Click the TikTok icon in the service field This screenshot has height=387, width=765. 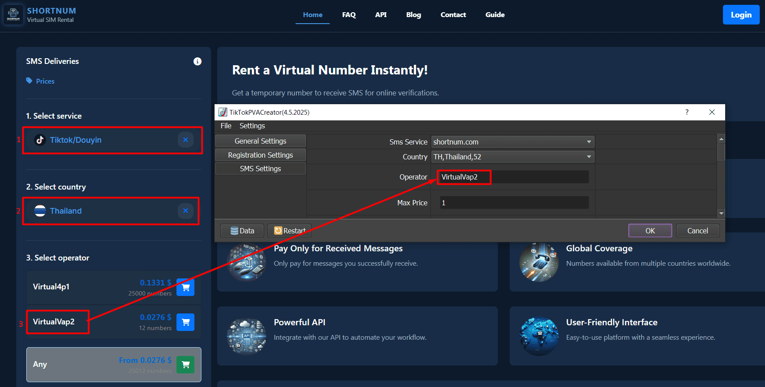point(40,140)
